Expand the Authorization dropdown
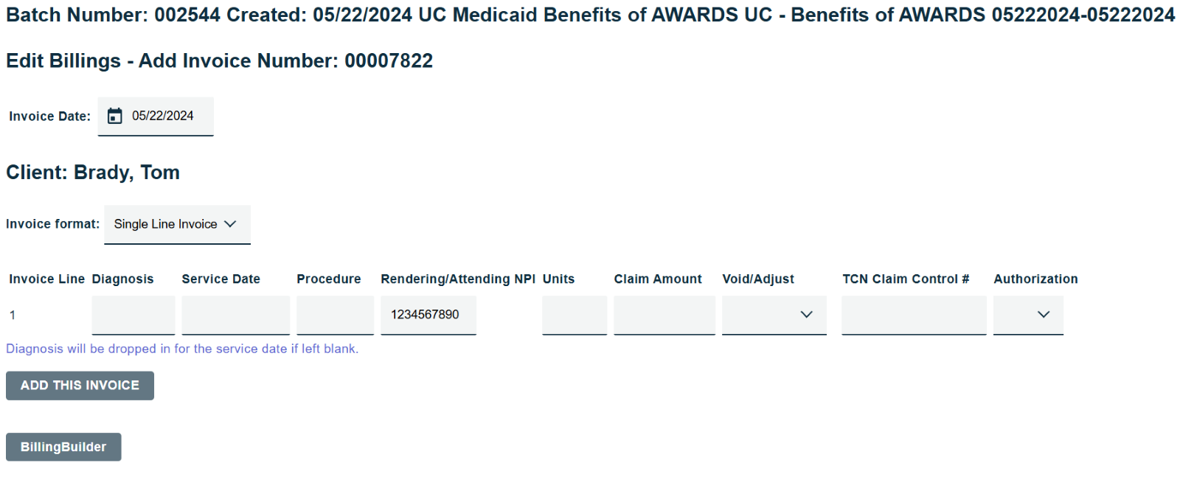The image size is (1180, 477). [x=1028, y=315]
